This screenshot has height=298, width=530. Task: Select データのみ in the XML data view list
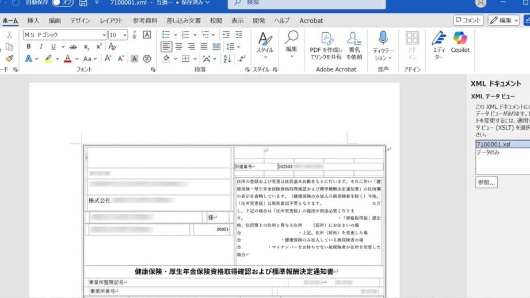pos(489,153)
